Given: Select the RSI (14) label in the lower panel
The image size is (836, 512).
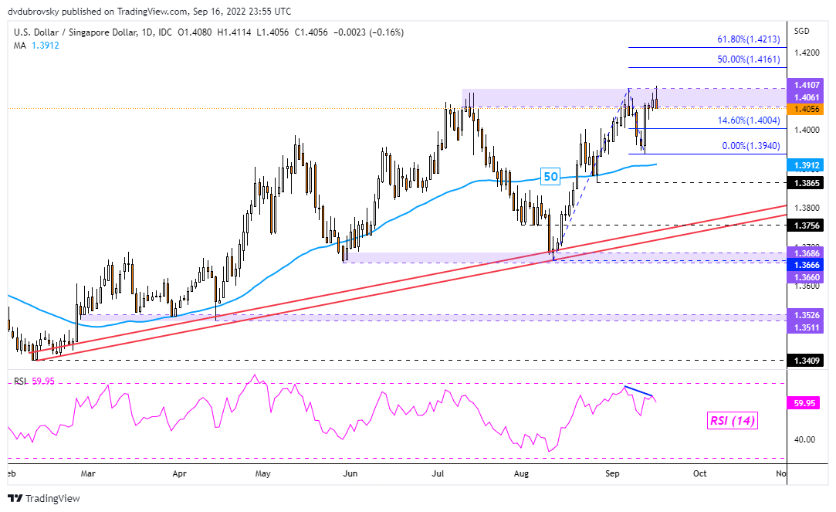Looking at the screenshot, I should 733,420.
